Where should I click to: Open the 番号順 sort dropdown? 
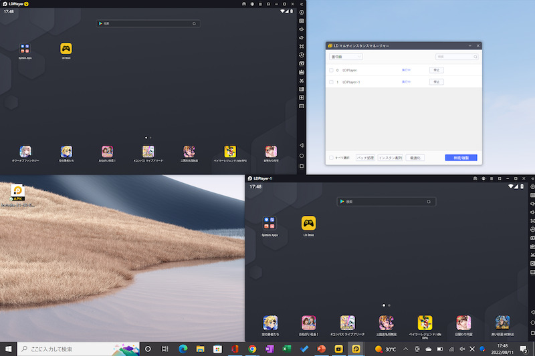[345, 57]
